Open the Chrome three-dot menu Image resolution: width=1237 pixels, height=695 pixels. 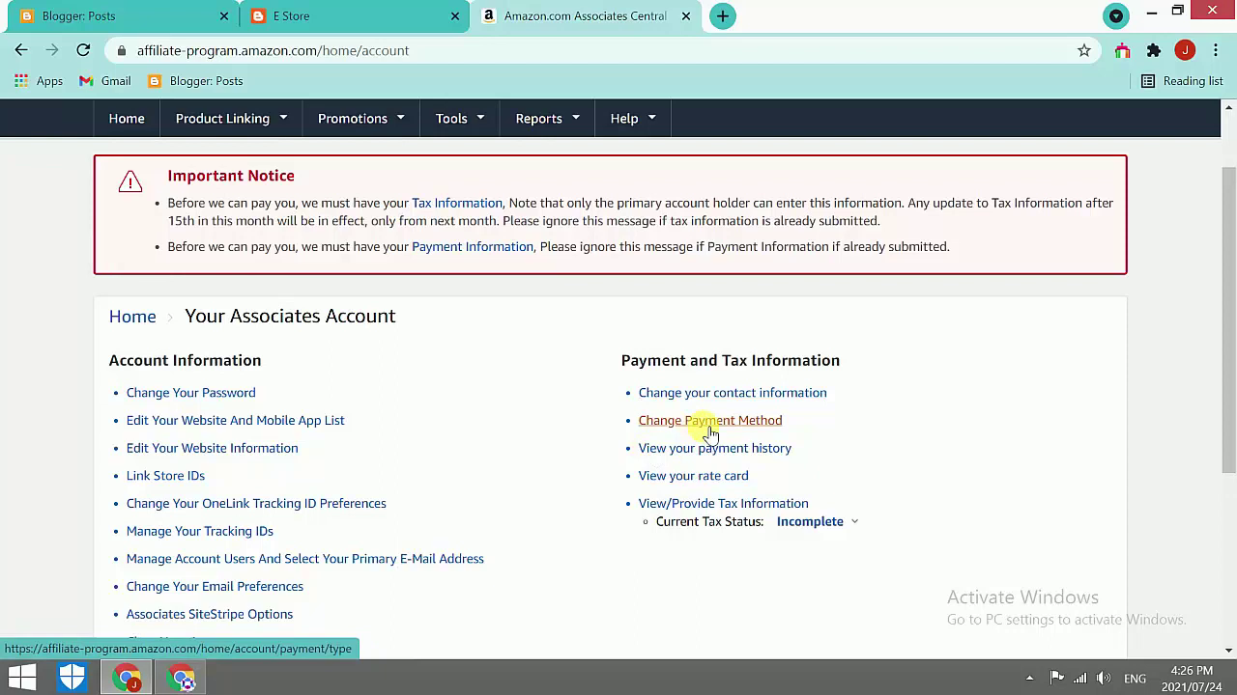pos(1216,50)
